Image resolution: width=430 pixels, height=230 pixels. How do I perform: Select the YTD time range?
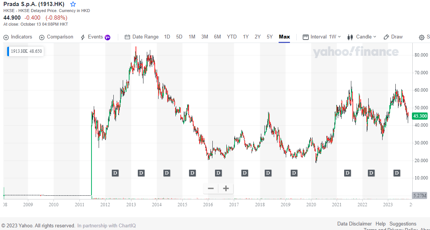232,37
